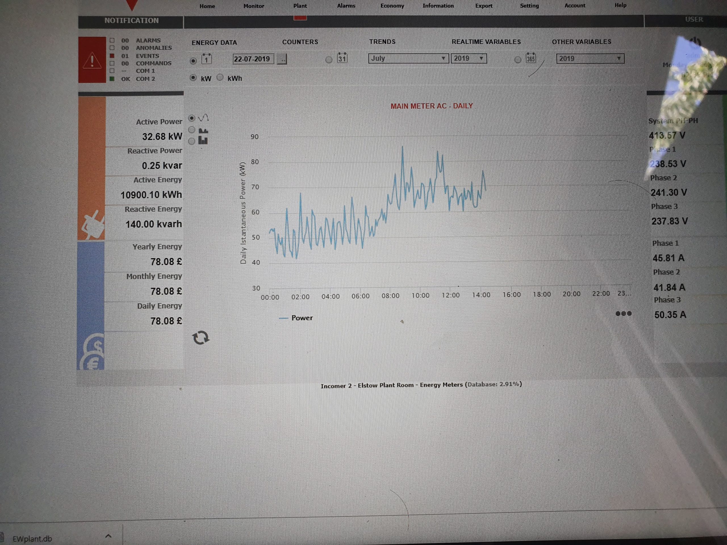727x545 pixels.
Task: Open the Monitor menu
Action: click(x=254, y=6)
